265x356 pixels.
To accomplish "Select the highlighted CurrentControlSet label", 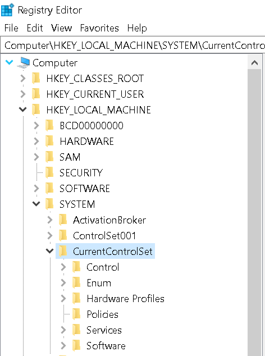I will tap(113, 252).
